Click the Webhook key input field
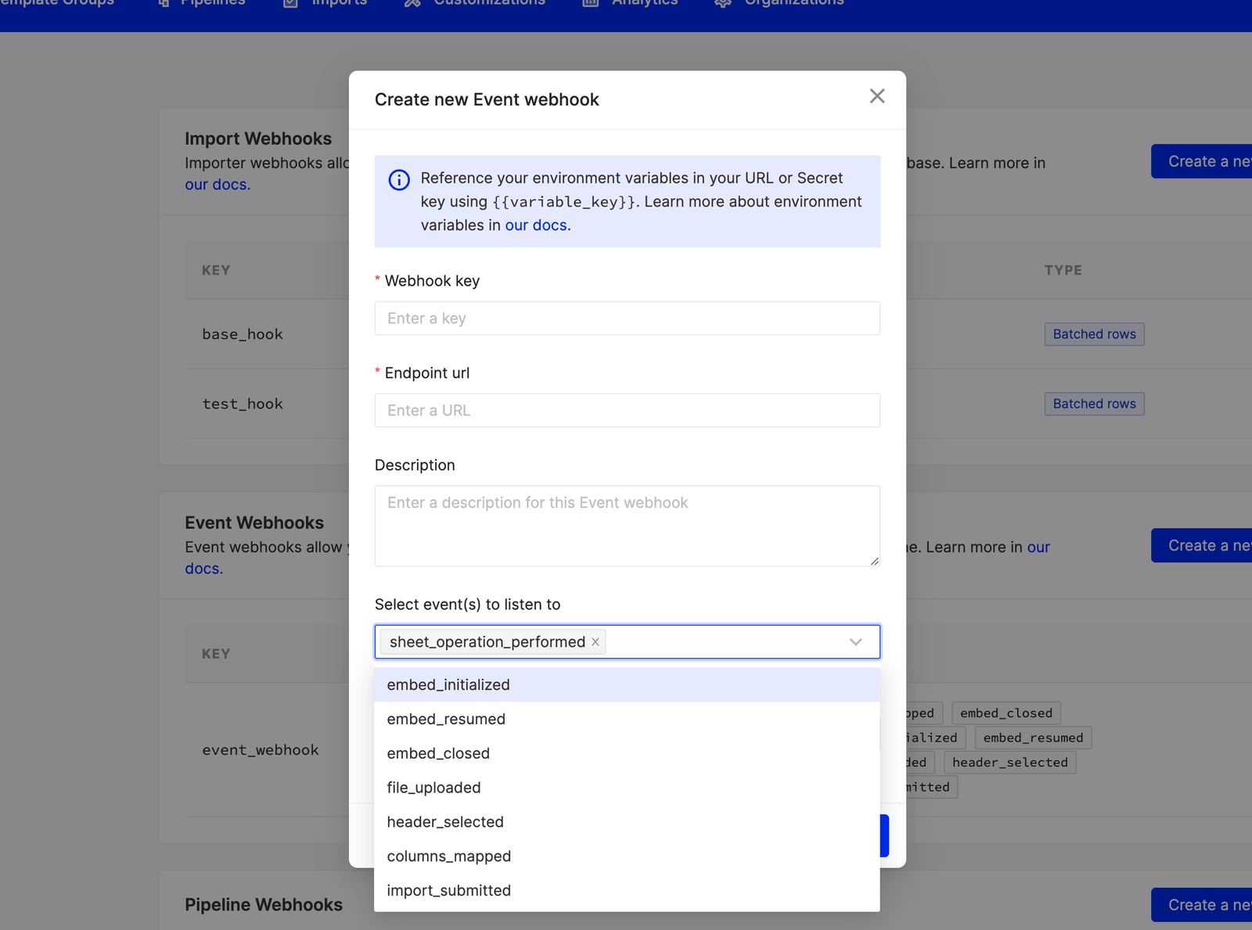The height and width of the screenshot is (930, 1252). click(626, 318)
